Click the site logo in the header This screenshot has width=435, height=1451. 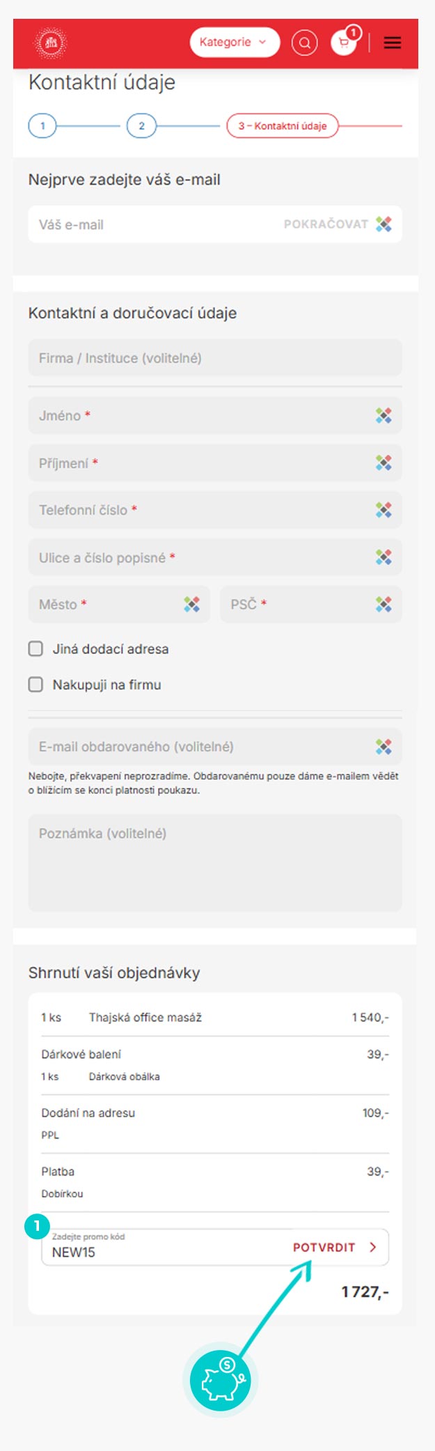[x=51, y=43]
